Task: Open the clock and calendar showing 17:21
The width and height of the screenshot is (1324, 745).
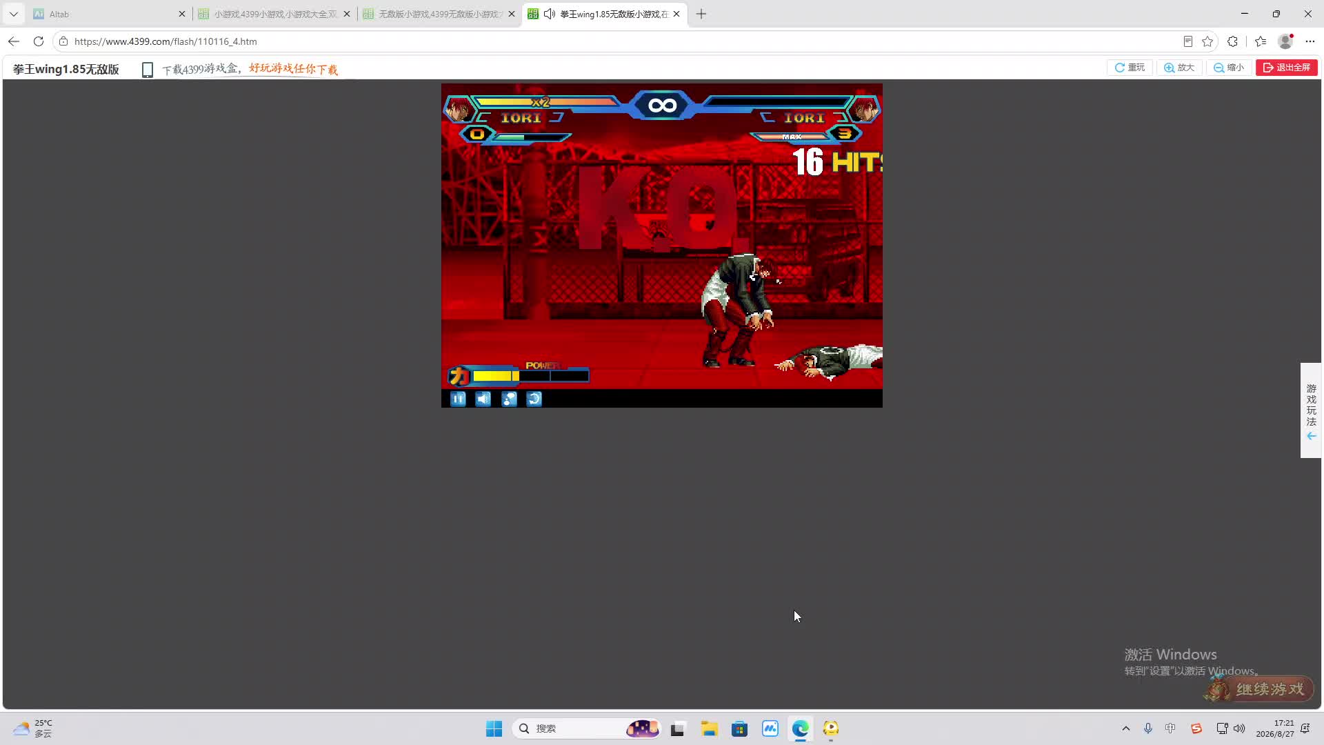Action: click(1275, 728)
